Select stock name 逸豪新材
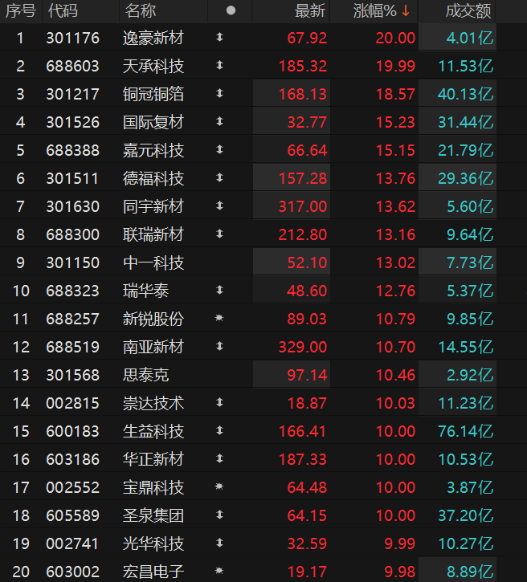The image size is (527, 582). click(153, 38)
